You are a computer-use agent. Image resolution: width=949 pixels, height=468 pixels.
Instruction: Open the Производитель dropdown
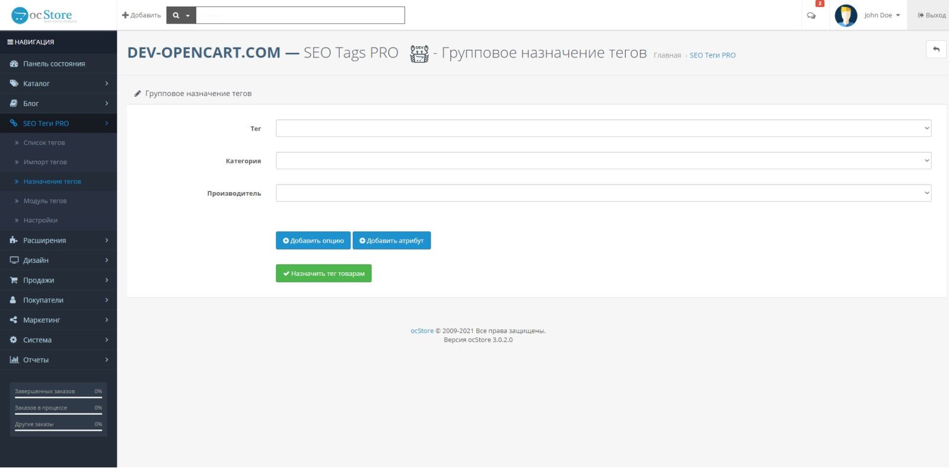[x=603, y=193]
